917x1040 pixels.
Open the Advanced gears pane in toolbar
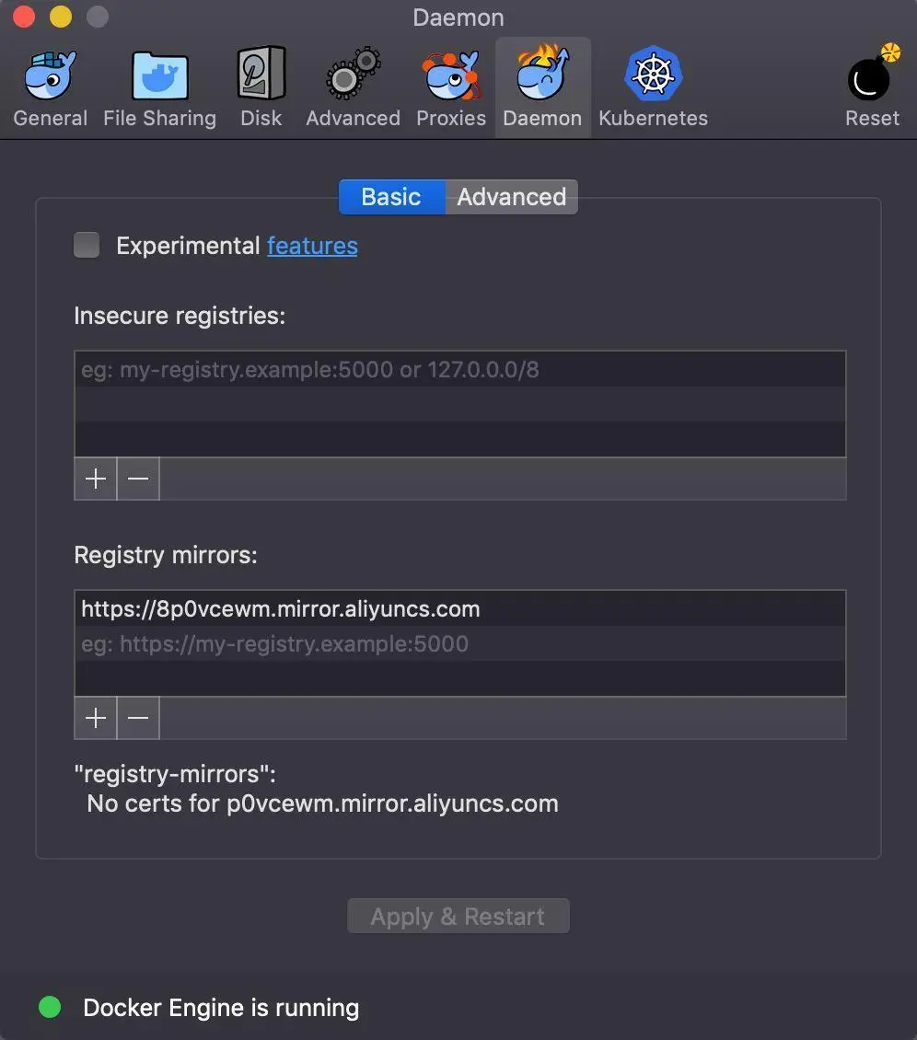click(353, 87)
